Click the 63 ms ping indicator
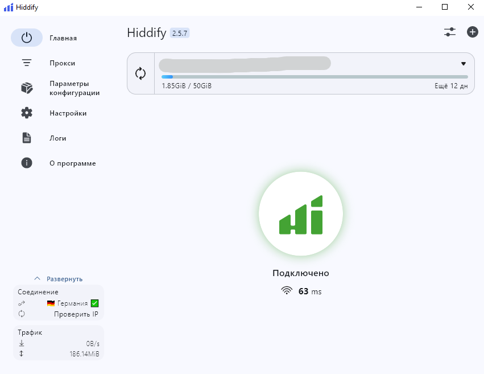Viewport: 484px width, 374px height. tap(302, 291)
